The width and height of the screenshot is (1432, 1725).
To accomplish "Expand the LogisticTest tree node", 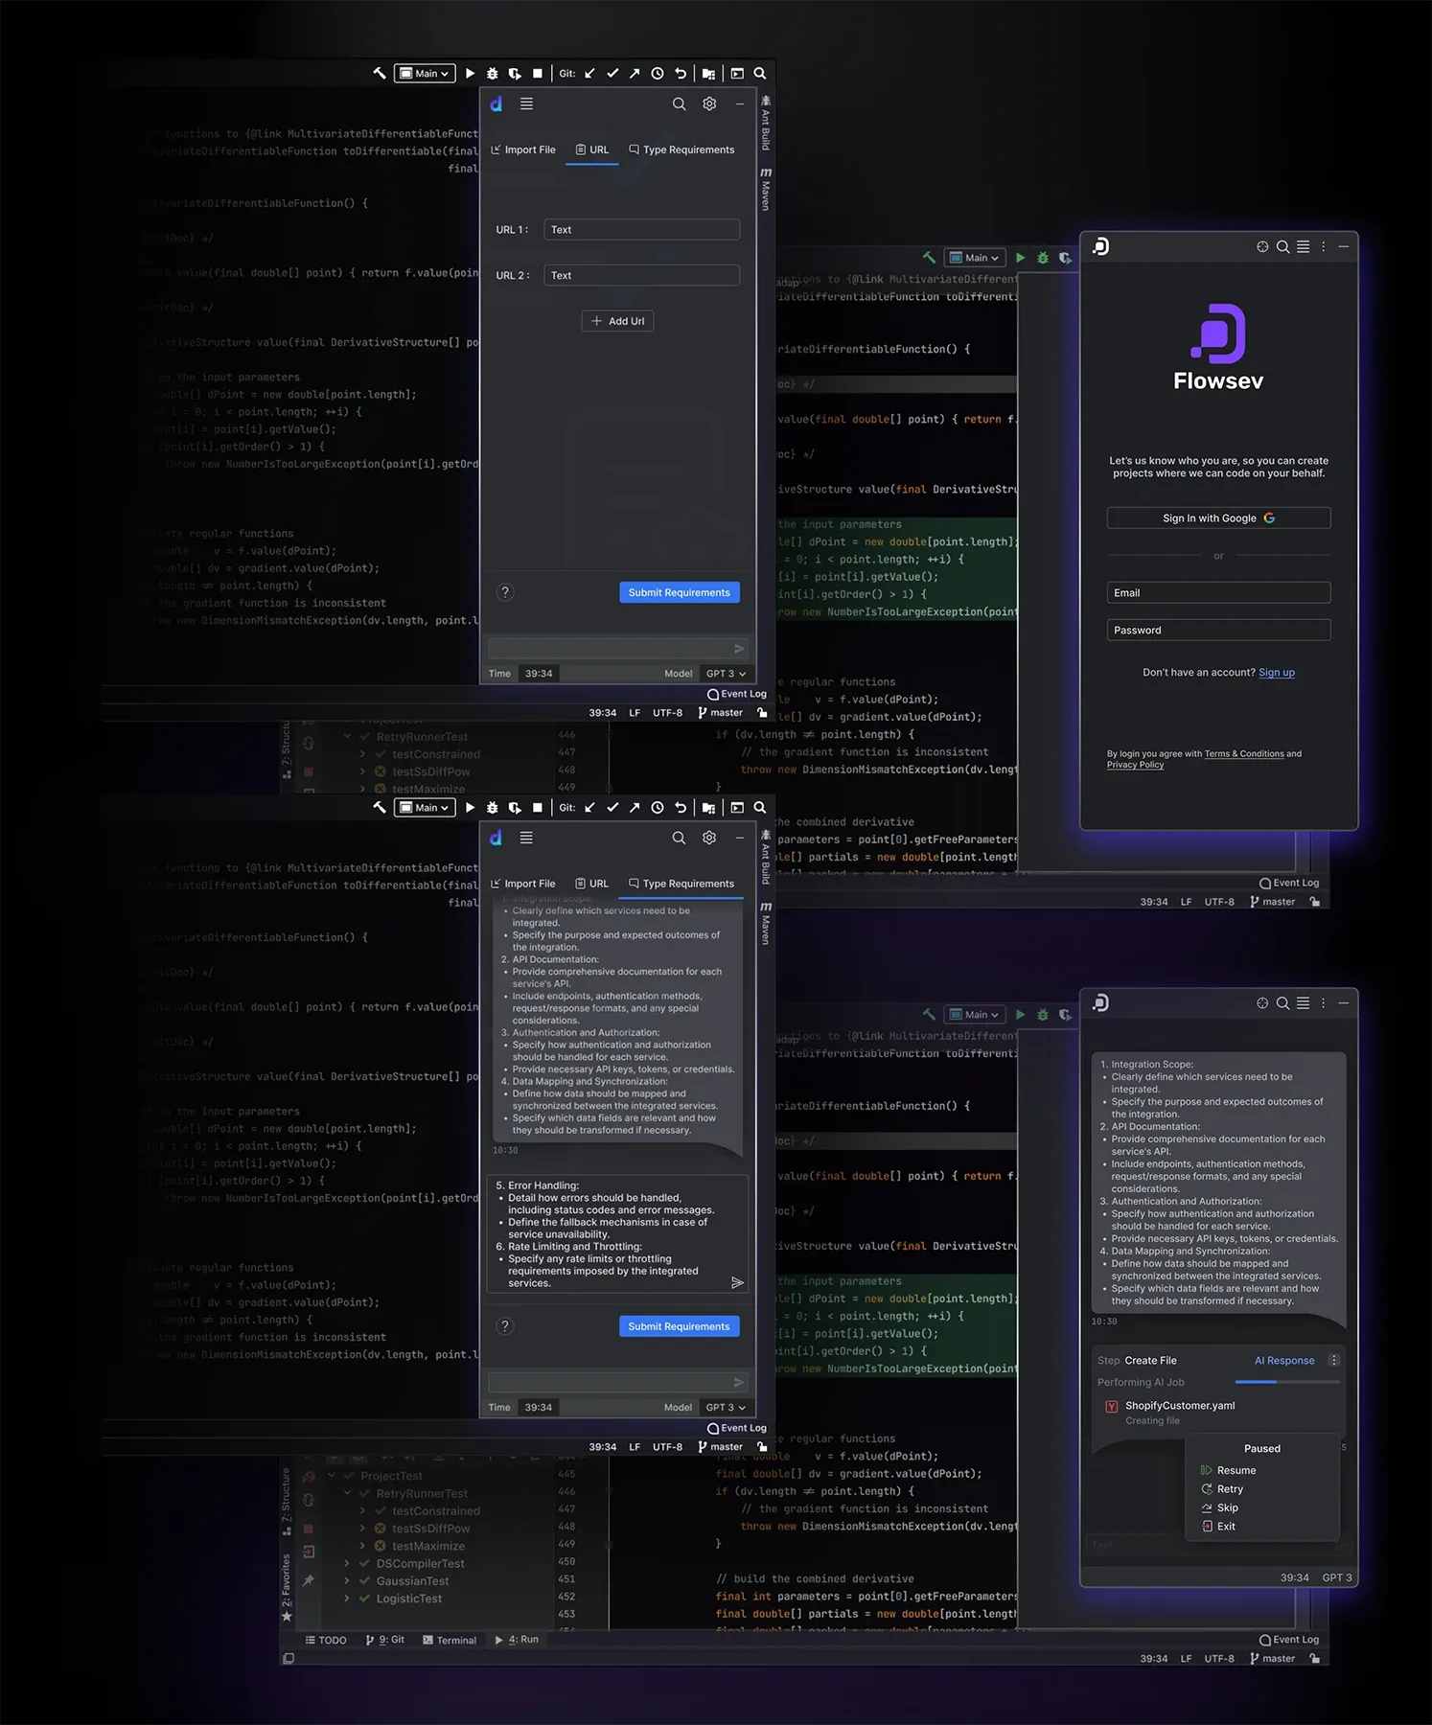I will coord(347,1598).
